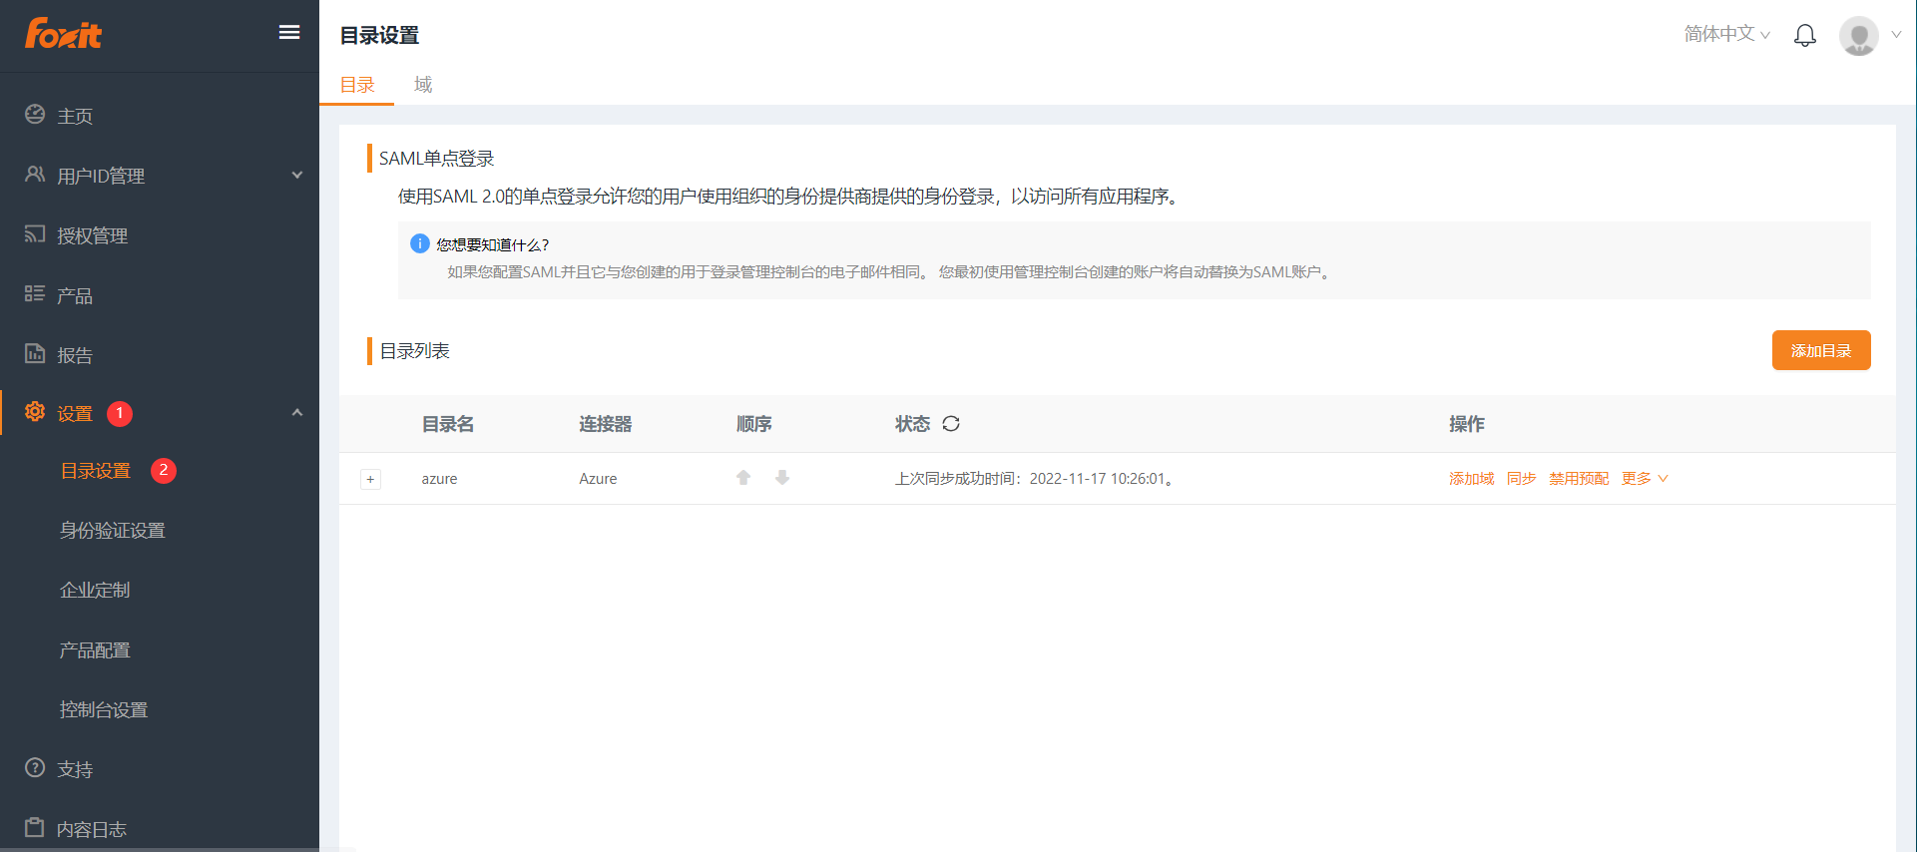1917x852 pixels.
Task: Open 身份验证设置 in the sidebar
Action: pyautogui.click(x=112, y=531)
